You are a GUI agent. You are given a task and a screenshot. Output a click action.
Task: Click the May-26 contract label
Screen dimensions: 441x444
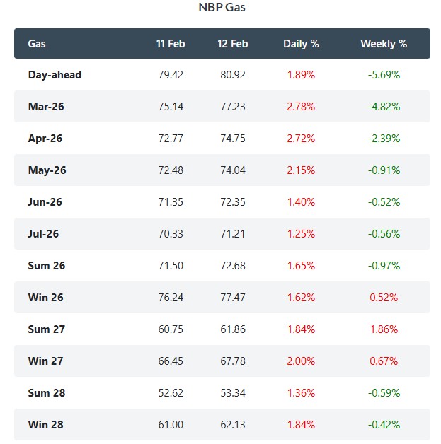46,170
